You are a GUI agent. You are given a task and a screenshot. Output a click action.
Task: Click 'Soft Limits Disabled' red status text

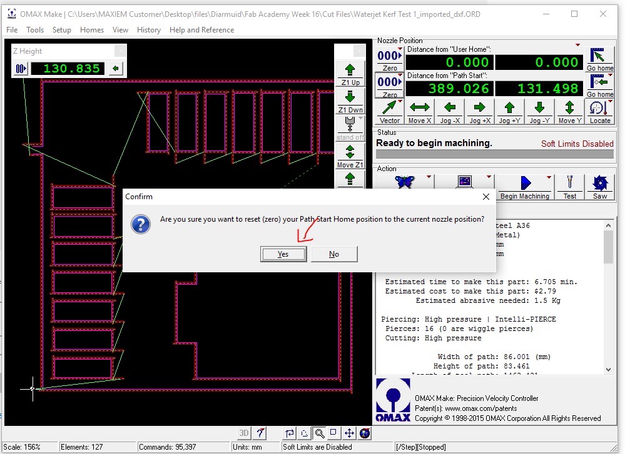pos(577,144)
